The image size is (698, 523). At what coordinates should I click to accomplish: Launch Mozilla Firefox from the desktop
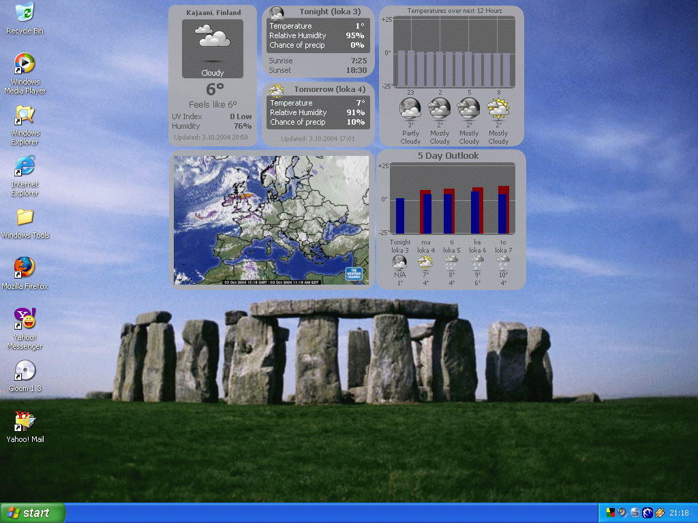[x=25, y=268]
